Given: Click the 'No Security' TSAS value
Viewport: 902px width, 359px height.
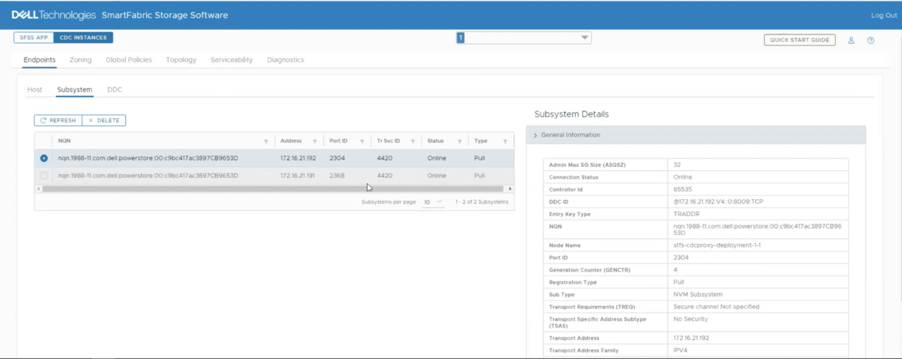Looking at the screenshot, I should (691, 319).
